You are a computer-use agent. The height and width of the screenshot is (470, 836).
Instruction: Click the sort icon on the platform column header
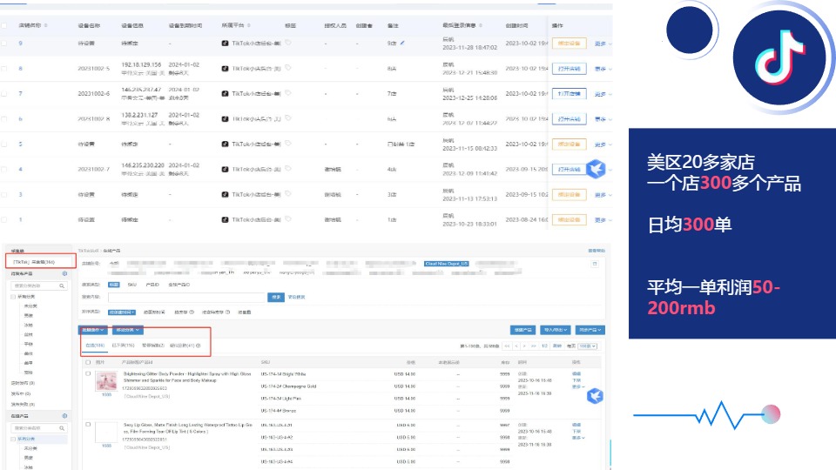pos(248,25)
